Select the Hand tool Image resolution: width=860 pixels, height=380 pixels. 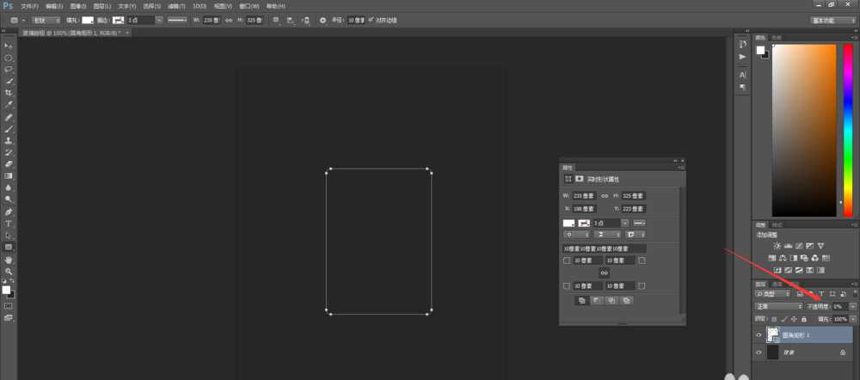tap(9, 259)
